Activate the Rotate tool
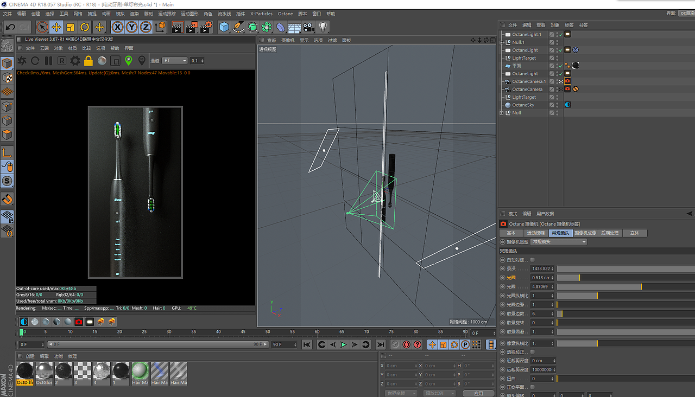 coord(85,27)
